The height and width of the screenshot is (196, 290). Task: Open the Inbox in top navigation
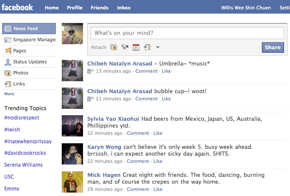click(124, 8)
